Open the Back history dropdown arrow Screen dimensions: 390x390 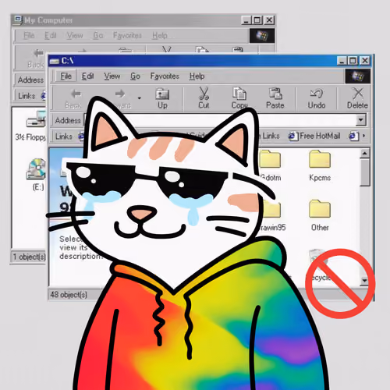(x=140, y=98)
